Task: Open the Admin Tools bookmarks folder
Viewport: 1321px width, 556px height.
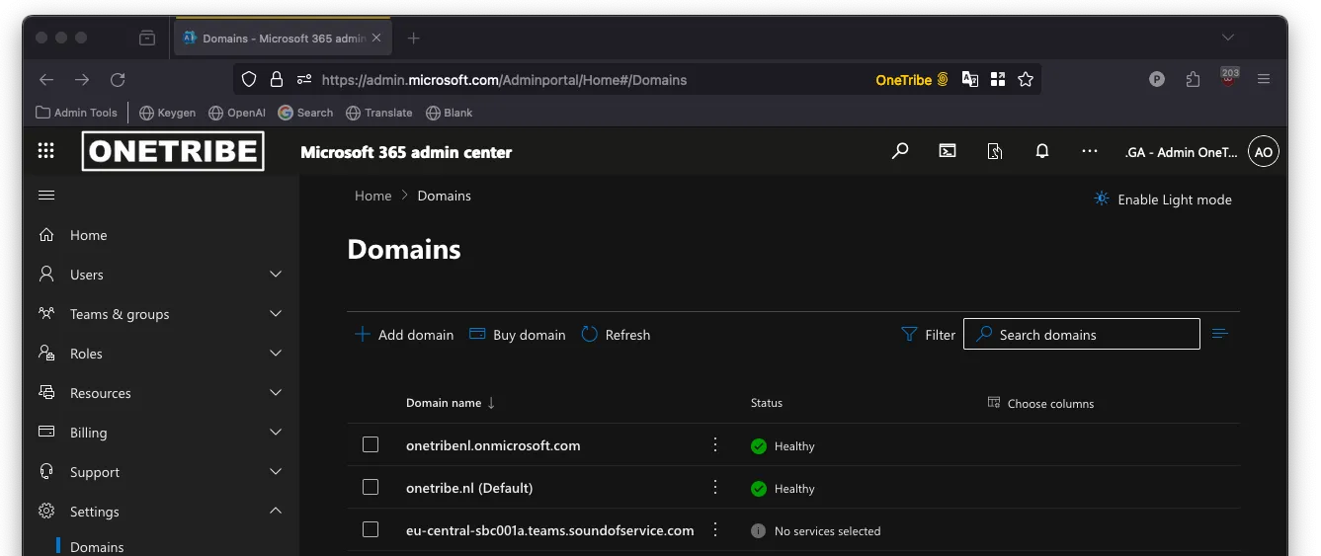Action: pyautogui.click(x=77, y=113)
